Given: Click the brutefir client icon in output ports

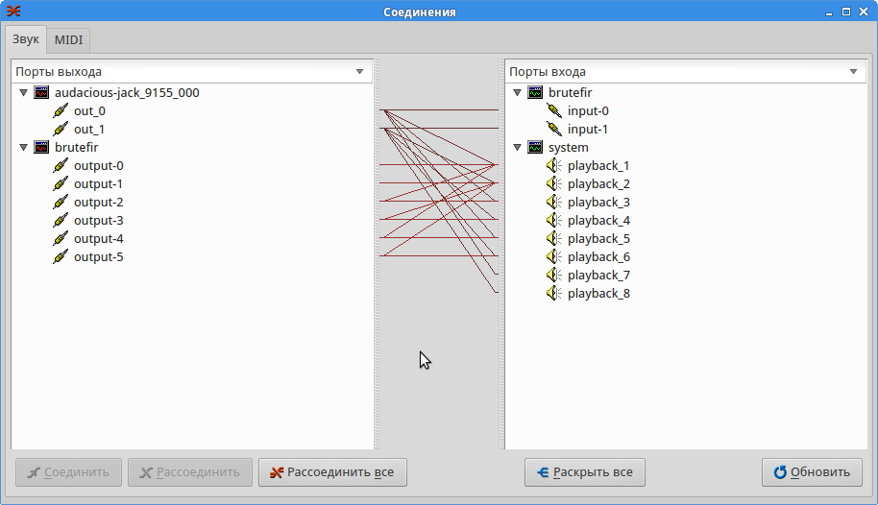Looking at the screenshot, I should (41, 147).
